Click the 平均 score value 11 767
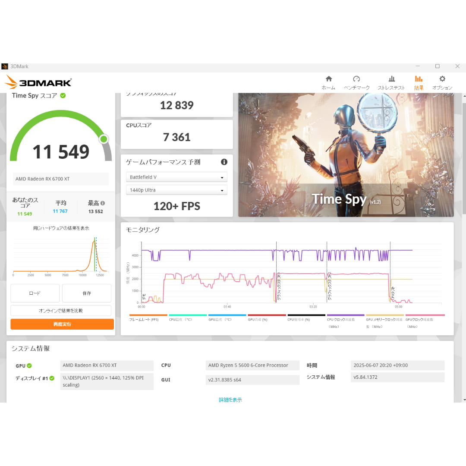This screenshot has height=466, width=466. click(x=60, y=211)
